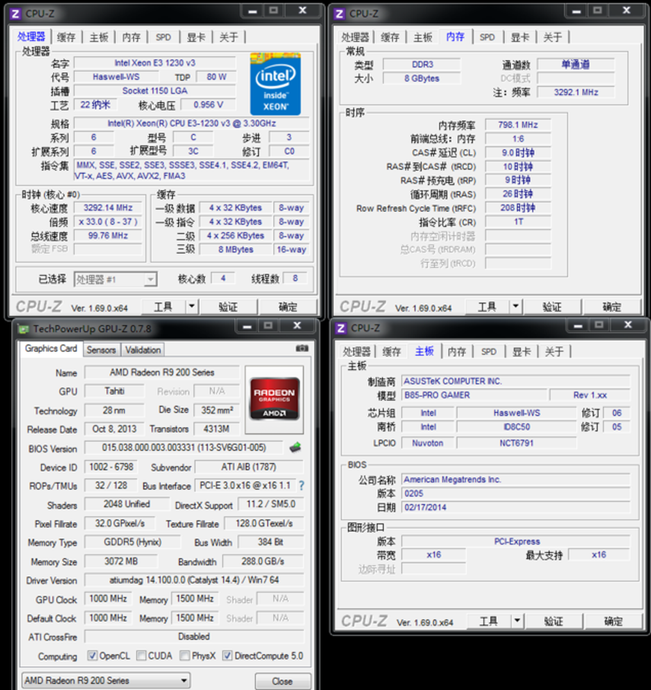
Task: Switch to 缓存 tab in processor window
Action: (x=66, y=38)
